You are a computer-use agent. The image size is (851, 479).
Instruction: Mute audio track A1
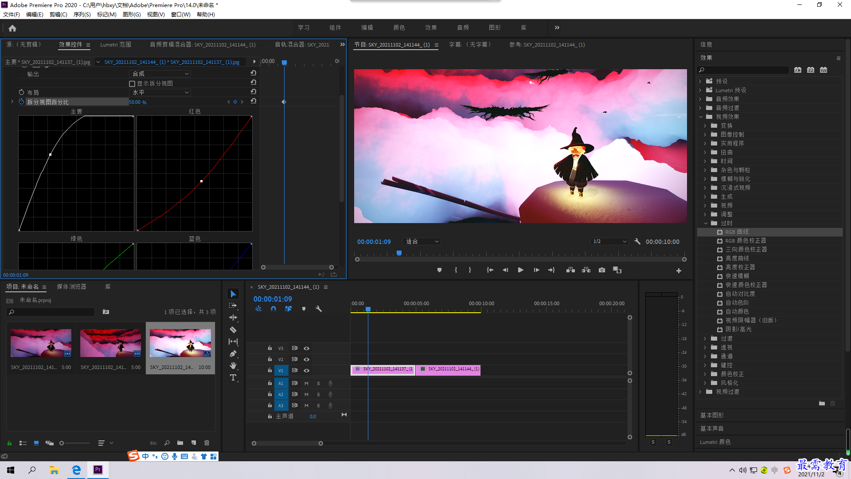tap(306, 383)
